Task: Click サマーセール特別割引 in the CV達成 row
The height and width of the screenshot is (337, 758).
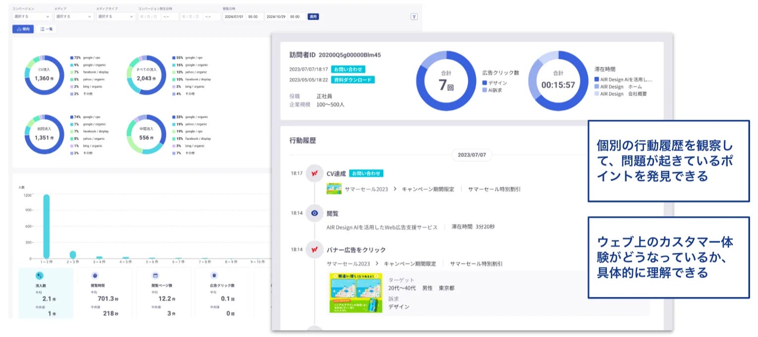Action: 494,189
